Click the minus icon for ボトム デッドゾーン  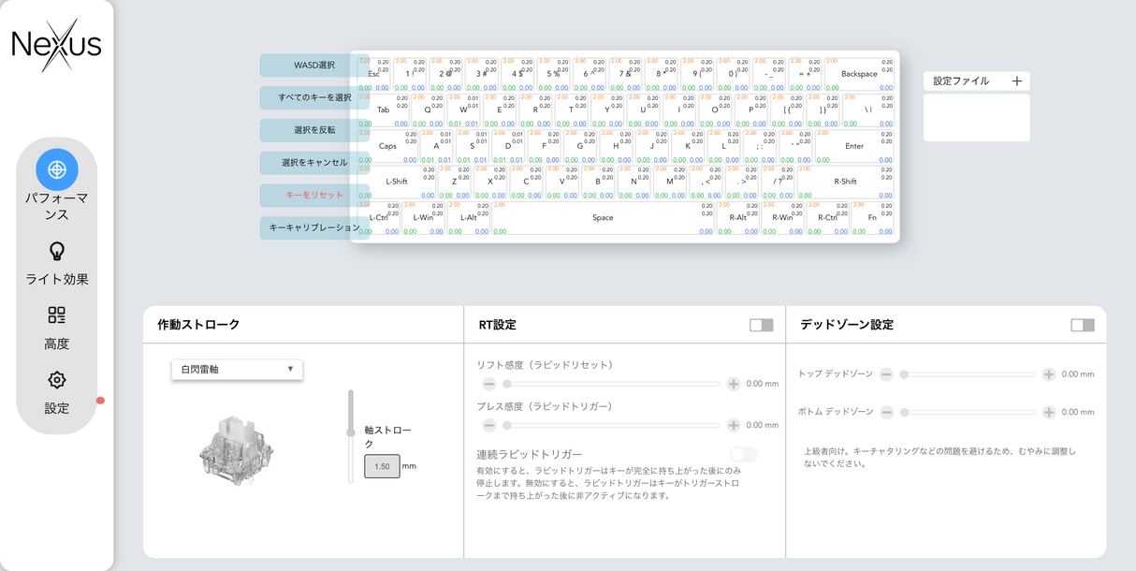pos(887,412)
